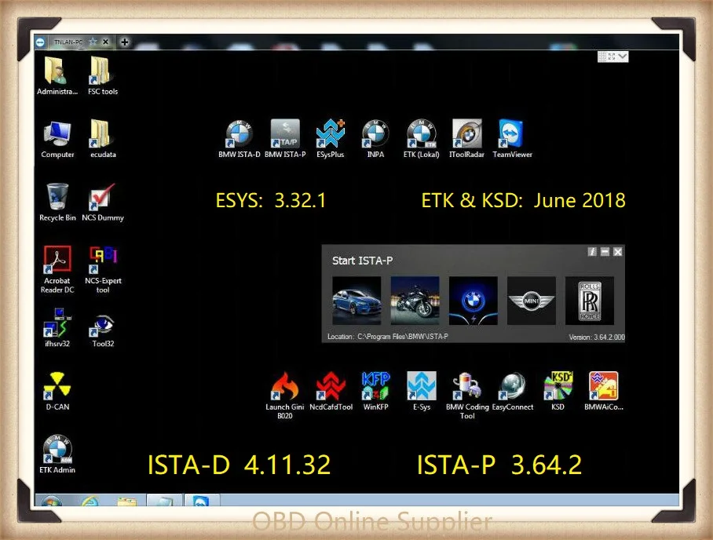Launch NCS Dummy shortcut
Viewport: 713px width, 540px height.
click(x=103, y=202)
